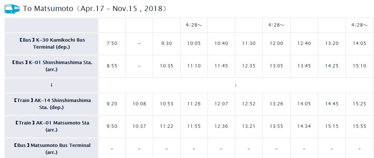Click the 11:10 Shinshimashima bus arrival cell
This screenshot has height=158, width=374.
(194, 66)
